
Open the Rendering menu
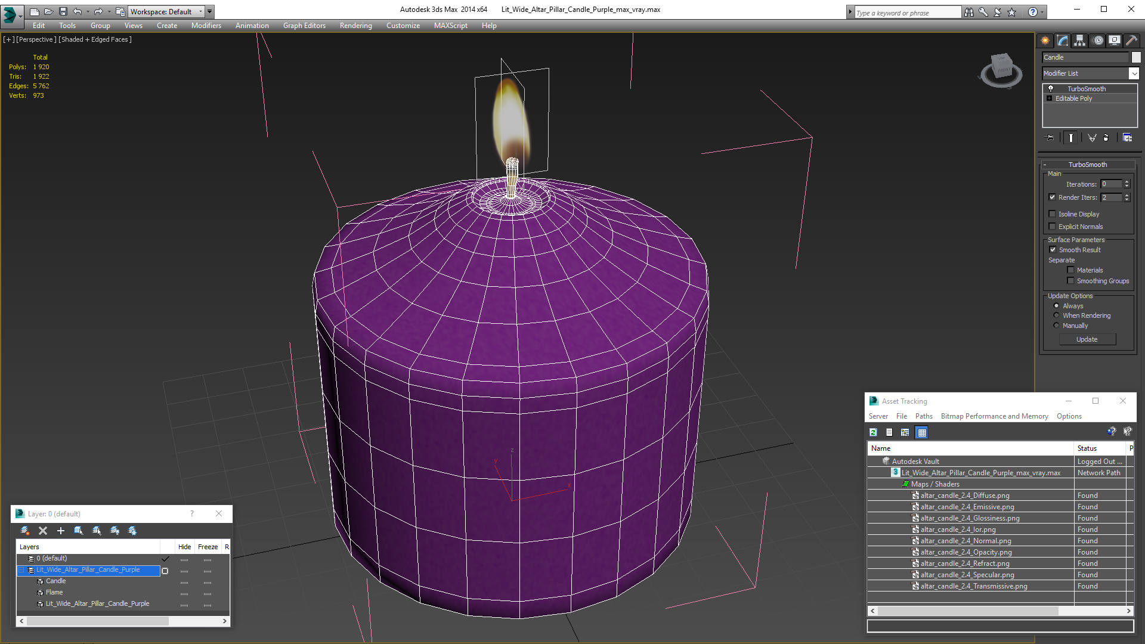pos(355,26)
